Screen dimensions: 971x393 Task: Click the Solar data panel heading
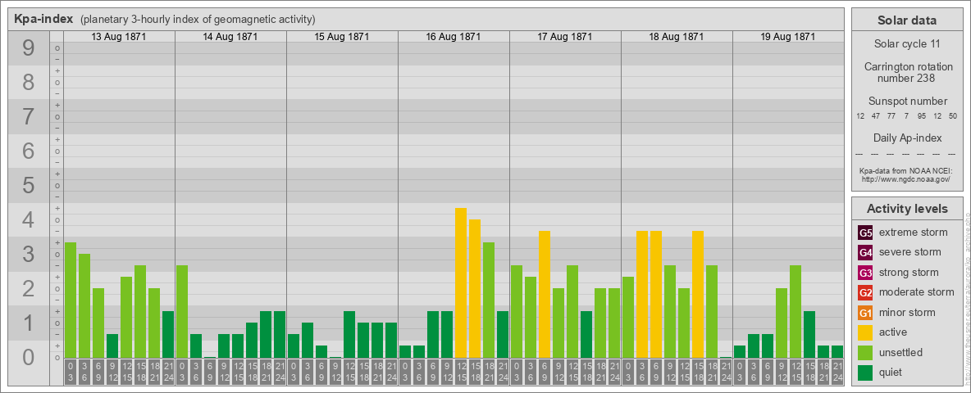point(906,20)
